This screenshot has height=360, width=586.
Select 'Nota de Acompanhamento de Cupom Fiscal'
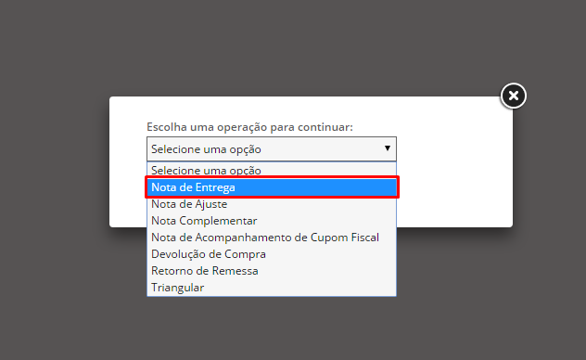tap(272, 238)
